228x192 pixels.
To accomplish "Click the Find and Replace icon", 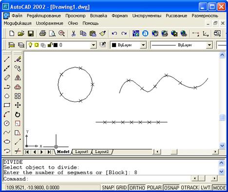I will tap(62, 34).
